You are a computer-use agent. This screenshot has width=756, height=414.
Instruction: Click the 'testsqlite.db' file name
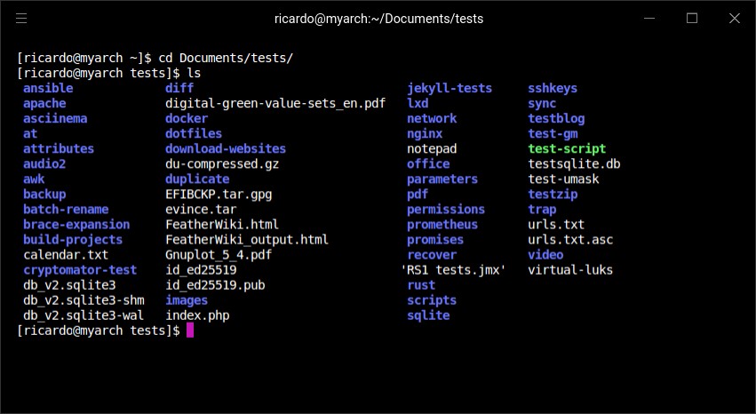coord(574,163)
